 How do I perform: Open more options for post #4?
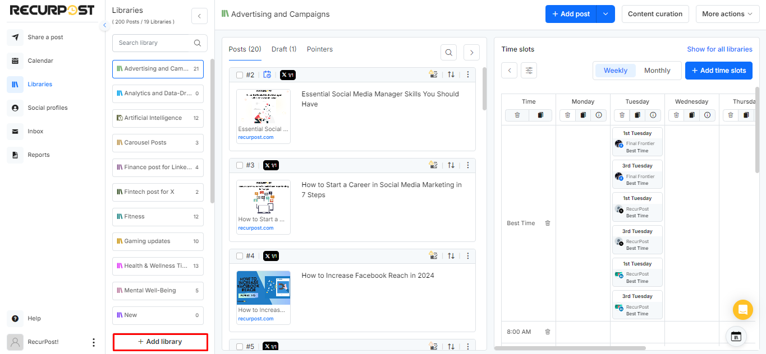click(x=468, y=256)
